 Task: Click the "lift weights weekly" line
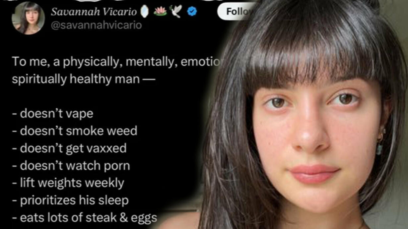(68, 183)
